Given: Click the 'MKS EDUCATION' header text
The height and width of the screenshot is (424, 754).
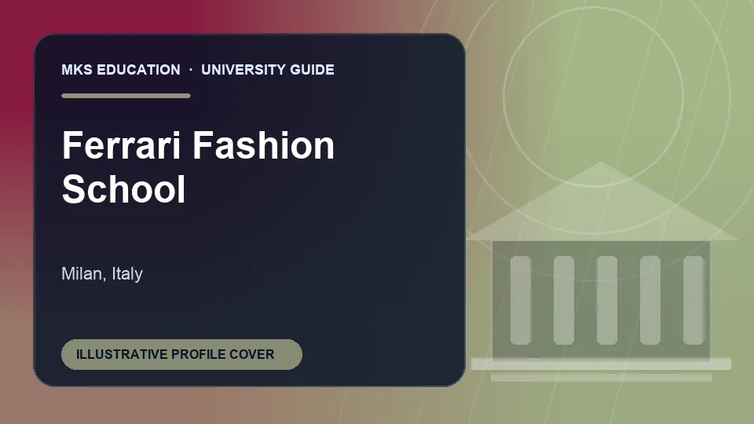Looking at the screenshot, I should 121,70.
